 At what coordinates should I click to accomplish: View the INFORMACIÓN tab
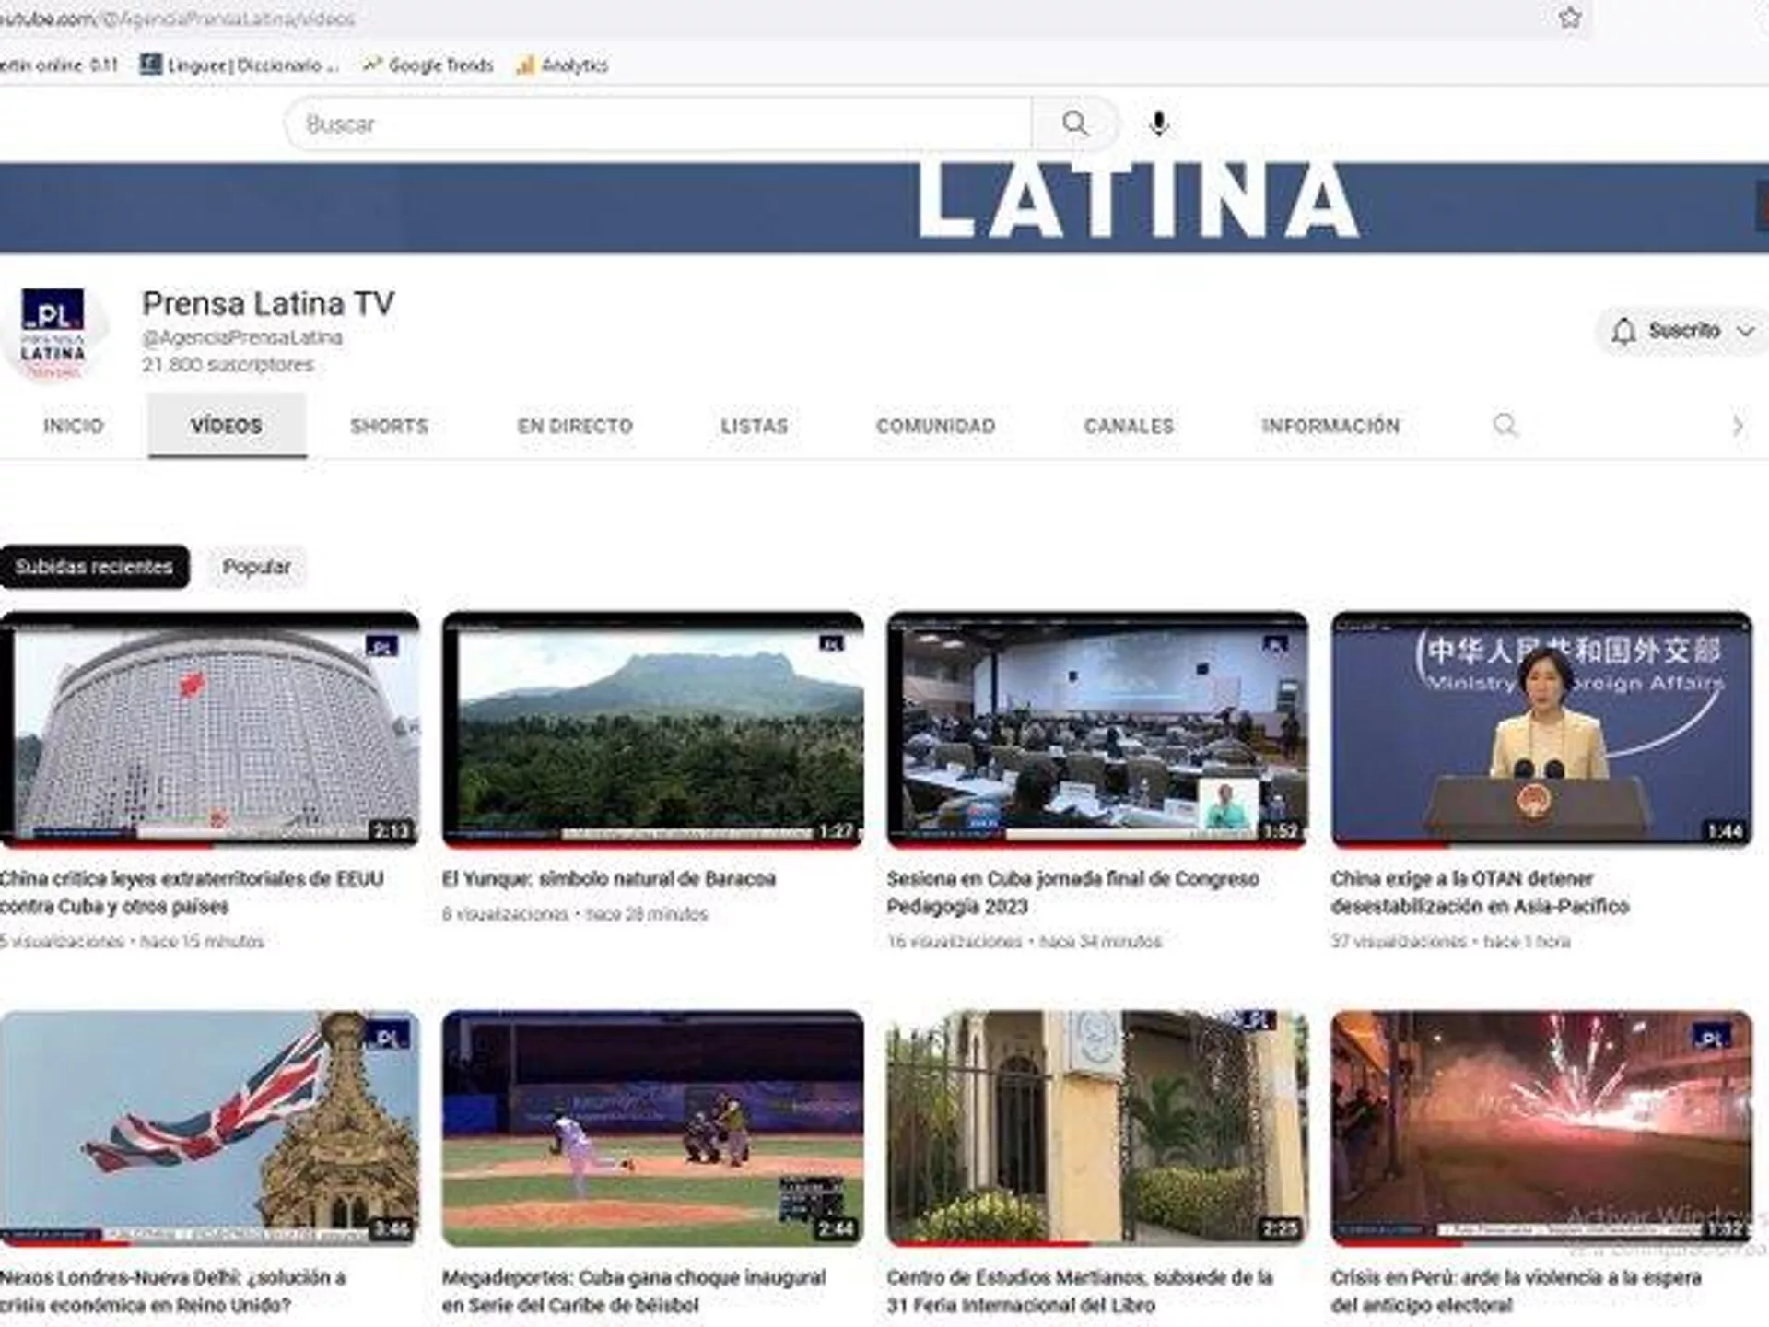pyautogui.click(x=1330, y=426)
